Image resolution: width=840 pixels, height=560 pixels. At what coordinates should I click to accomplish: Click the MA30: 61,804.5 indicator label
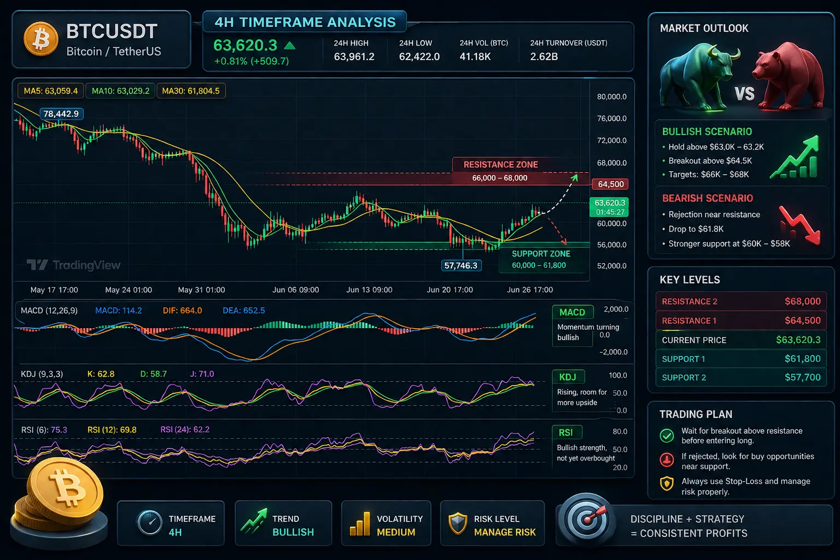coord(191,91)
